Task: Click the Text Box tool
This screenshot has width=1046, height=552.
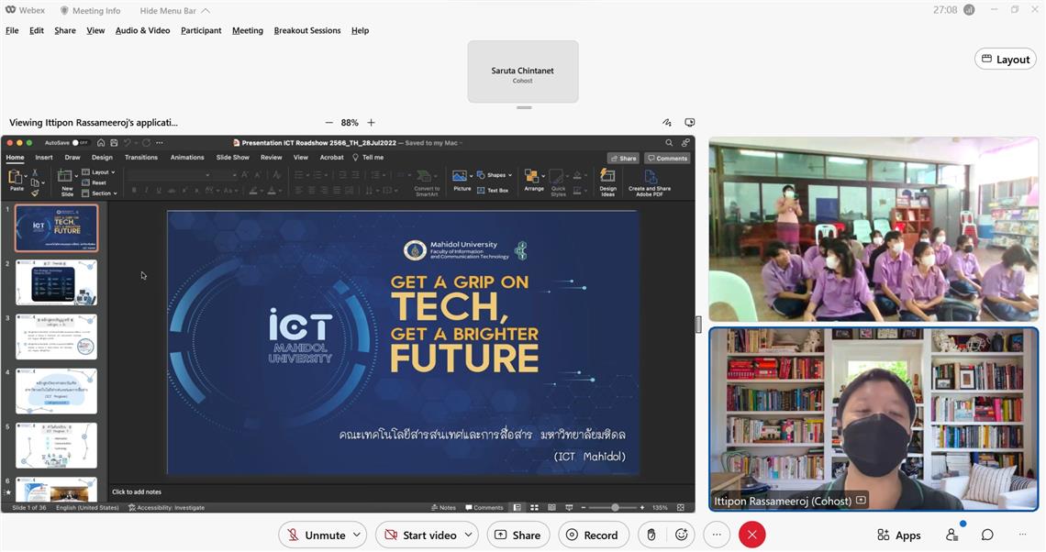Action: (x=494, y=190)
